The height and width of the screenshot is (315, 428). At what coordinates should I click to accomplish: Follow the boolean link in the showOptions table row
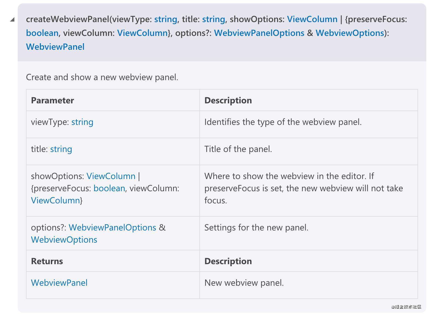pyautogui.click(x=109, y=188)
